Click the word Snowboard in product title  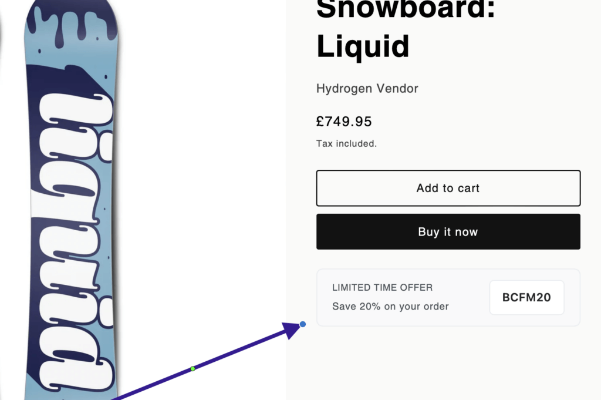[405, 9]
